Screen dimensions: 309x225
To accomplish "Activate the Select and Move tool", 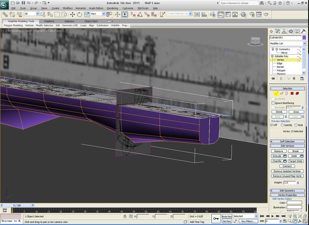I will coord(72,15).
